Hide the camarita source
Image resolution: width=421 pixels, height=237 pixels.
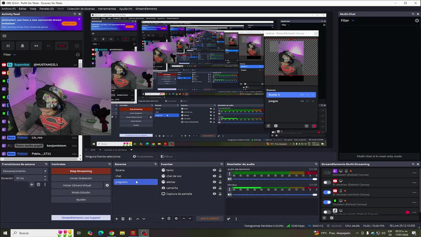(x=214, y=188)
